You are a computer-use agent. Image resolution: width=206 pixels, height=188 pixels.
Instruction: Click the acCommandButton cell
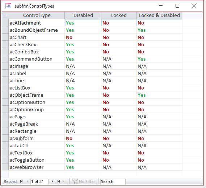pos(37,59)
